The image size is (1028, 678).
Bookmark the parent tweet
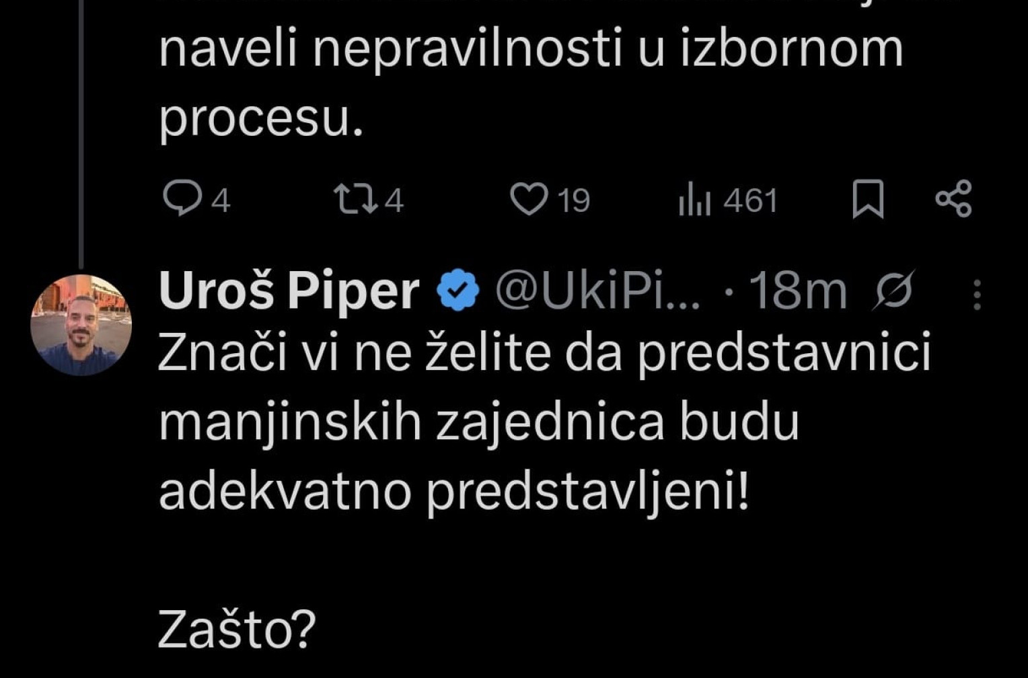(868, 200)
